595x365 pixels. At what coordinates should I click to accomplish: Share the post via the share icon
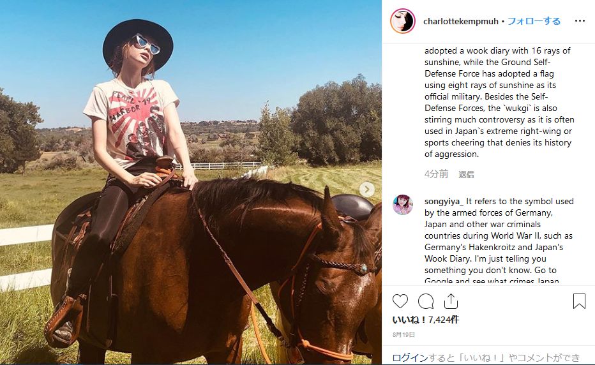(451, 301)
